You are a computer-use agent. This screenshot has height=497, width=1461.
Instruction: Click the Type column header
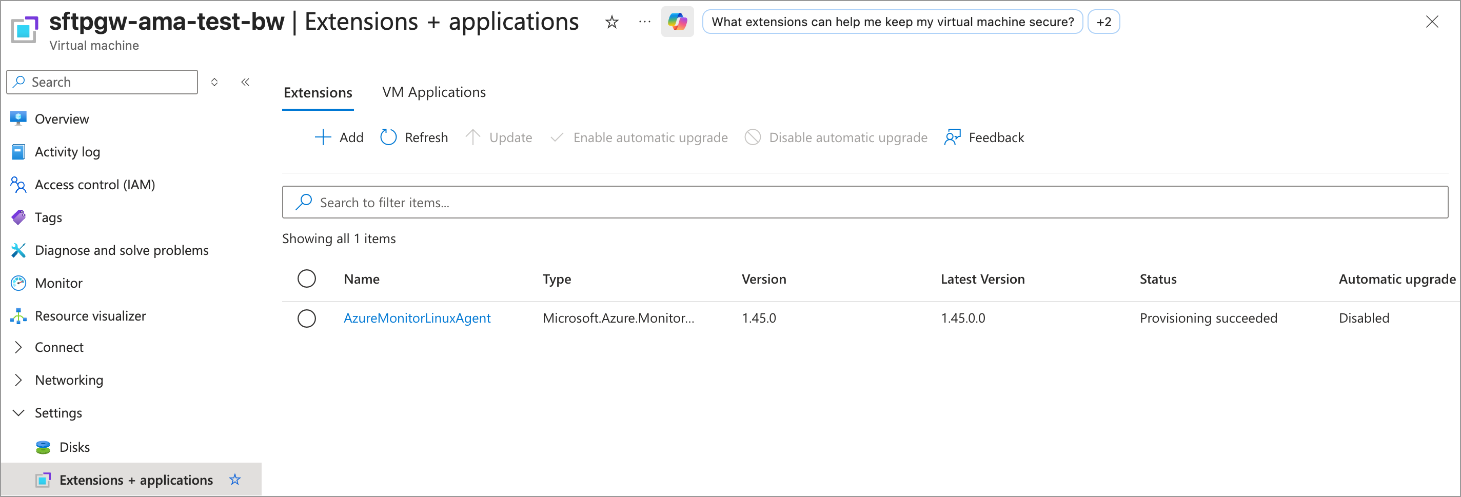(x=557, y=279)
